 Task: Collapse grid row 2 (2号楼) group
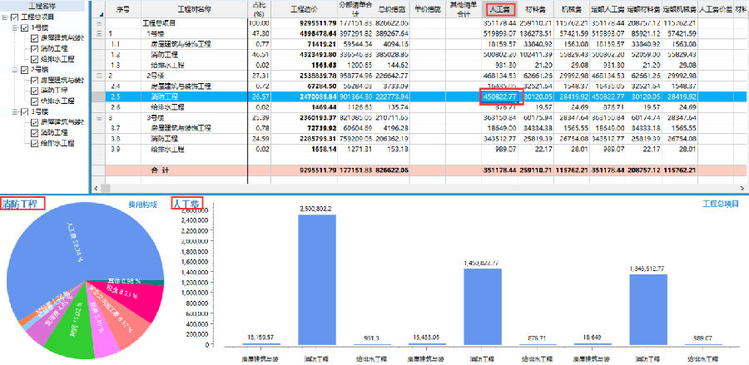(x=99, y=76)
